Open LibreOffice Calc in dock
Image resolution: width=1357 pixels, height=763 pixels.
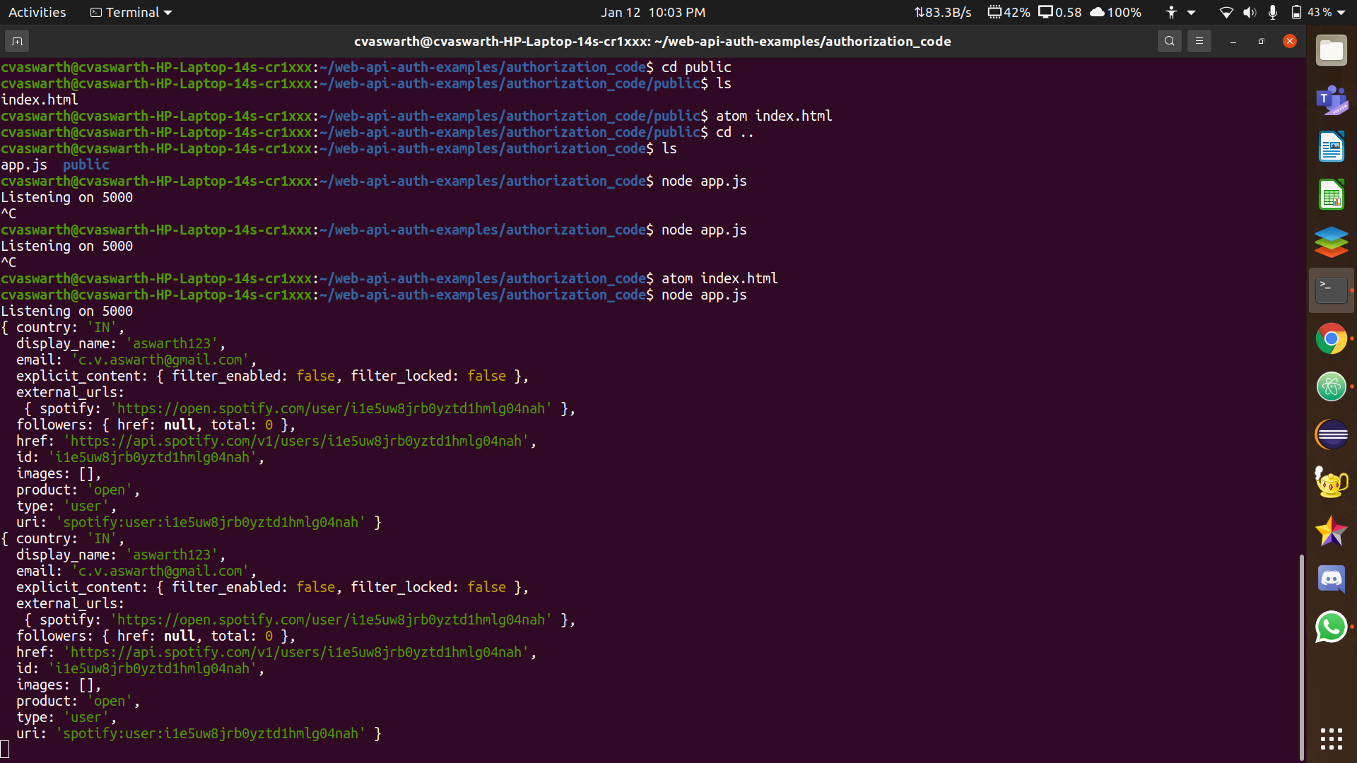click(1332, 195)
